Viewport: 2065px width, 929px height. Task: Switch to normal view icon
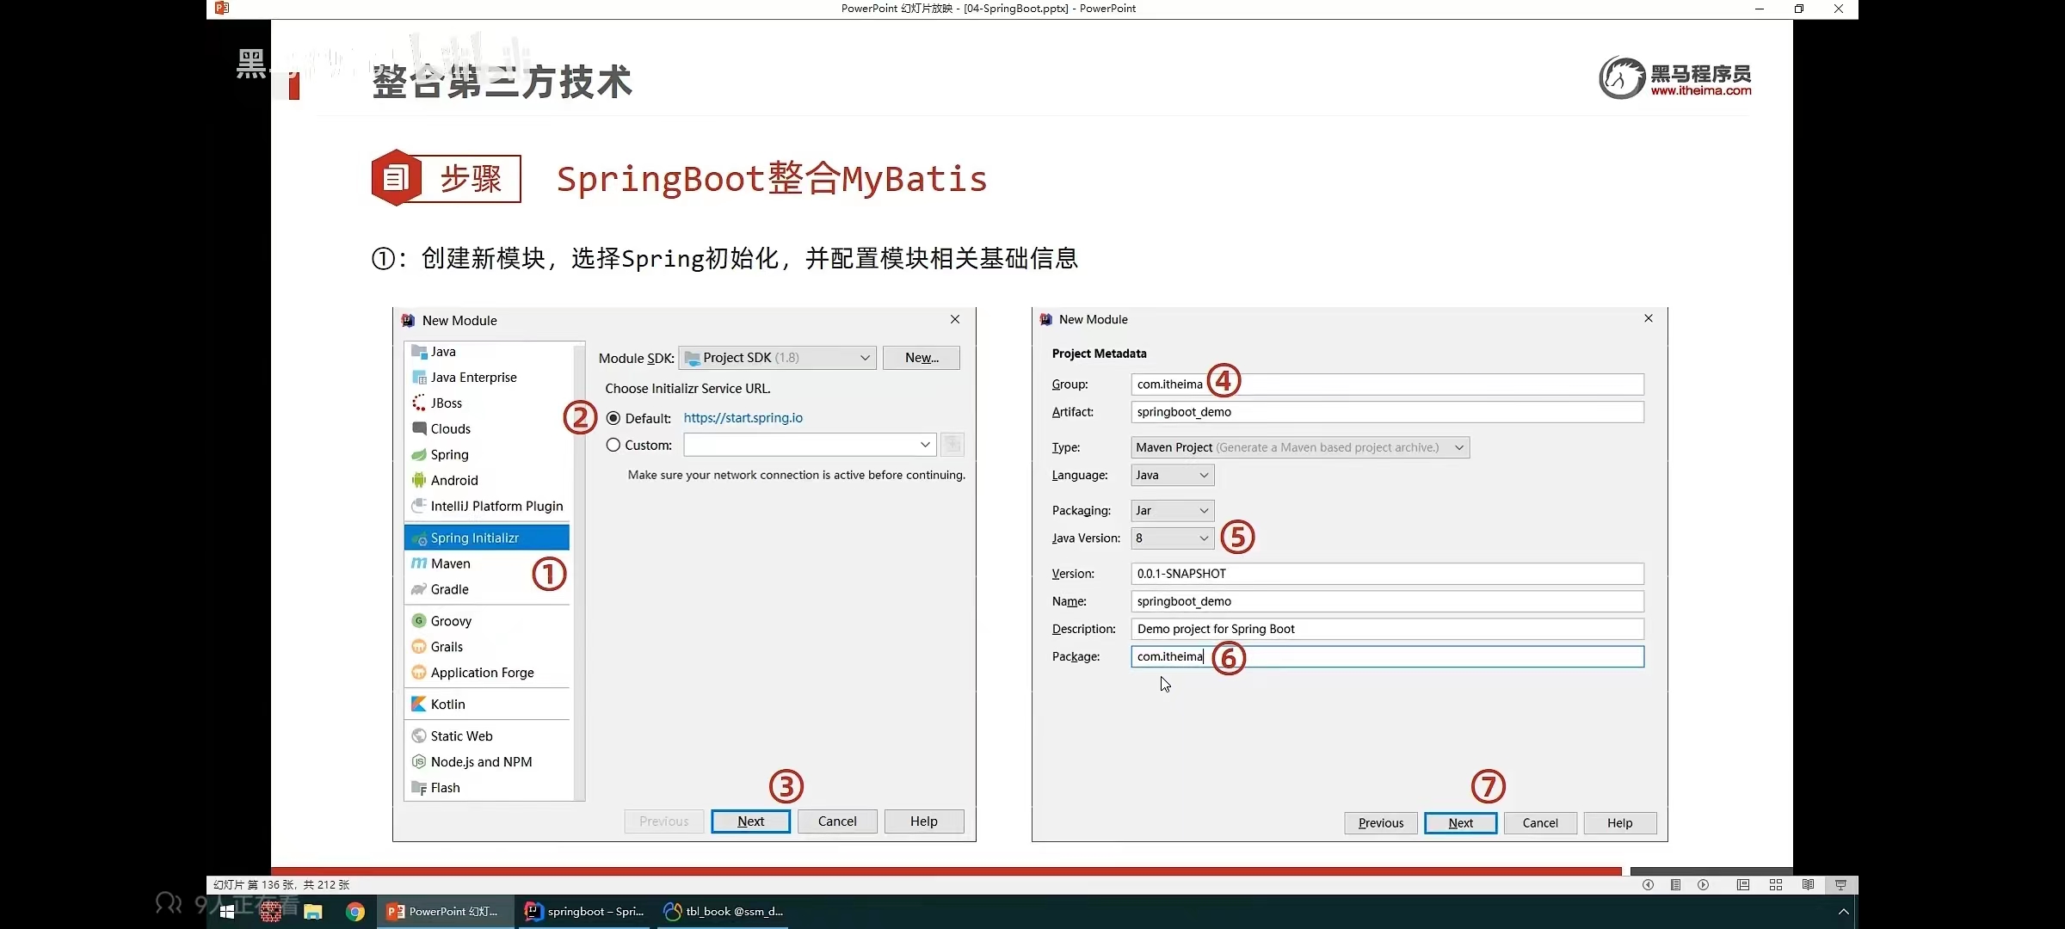click(x=1742, y=884)
